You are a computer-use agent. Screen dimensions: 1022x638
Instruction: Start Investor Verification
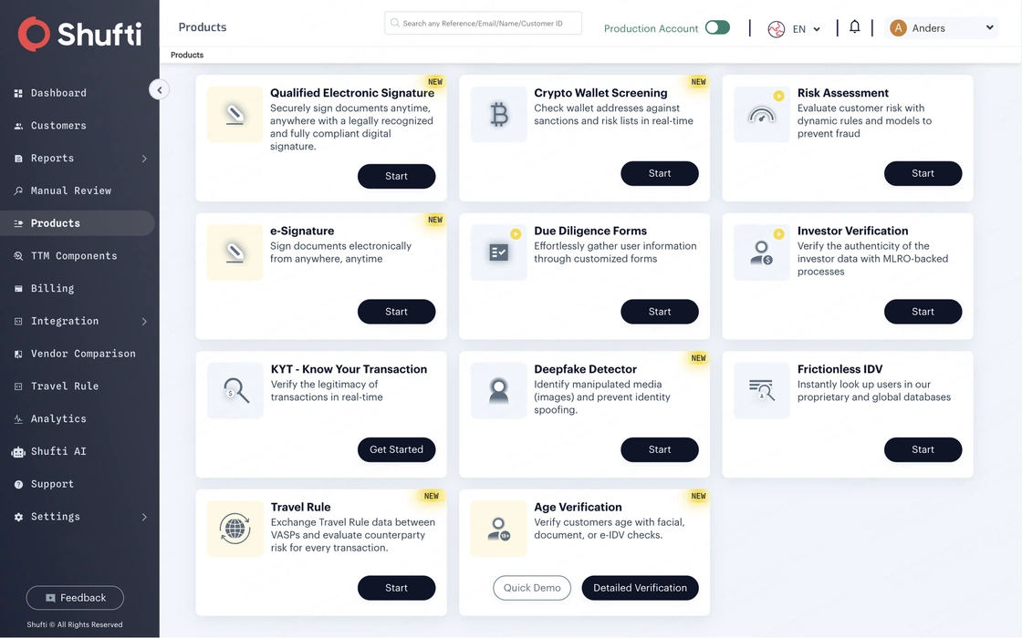tap(923, 312)
